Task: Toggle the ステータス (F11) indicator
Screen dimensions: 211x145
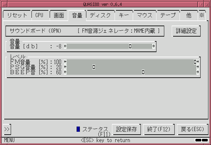Action: point(78,129)
